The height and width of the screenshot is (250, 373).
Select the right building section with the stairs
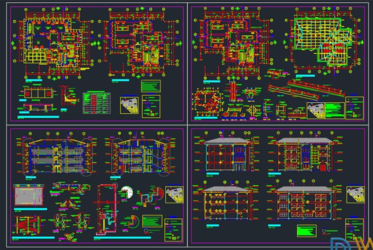pyautogui.click(x=140, y=155)
